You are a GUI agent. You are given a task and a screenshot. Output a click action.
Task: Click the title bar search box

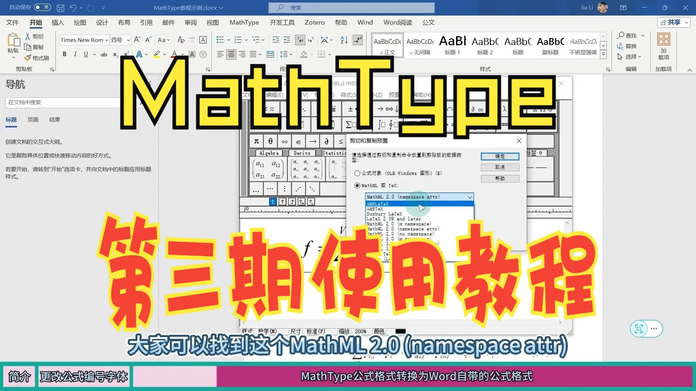coord(351,8)
